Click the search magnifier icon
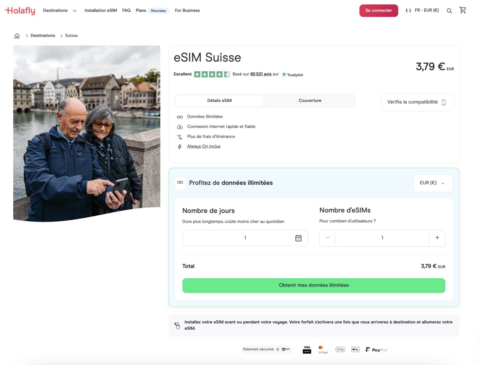480x365 pixels. click(449, 11)
